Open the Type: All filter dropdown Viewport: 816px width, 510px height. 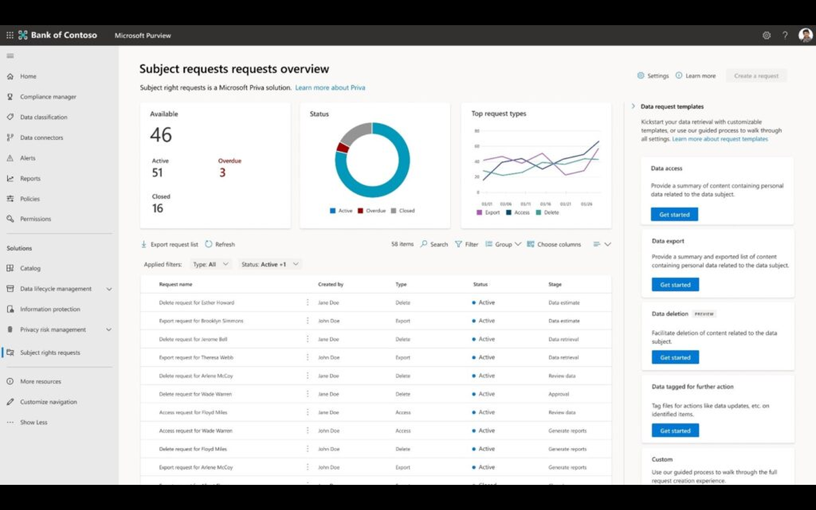pos(211,265)
